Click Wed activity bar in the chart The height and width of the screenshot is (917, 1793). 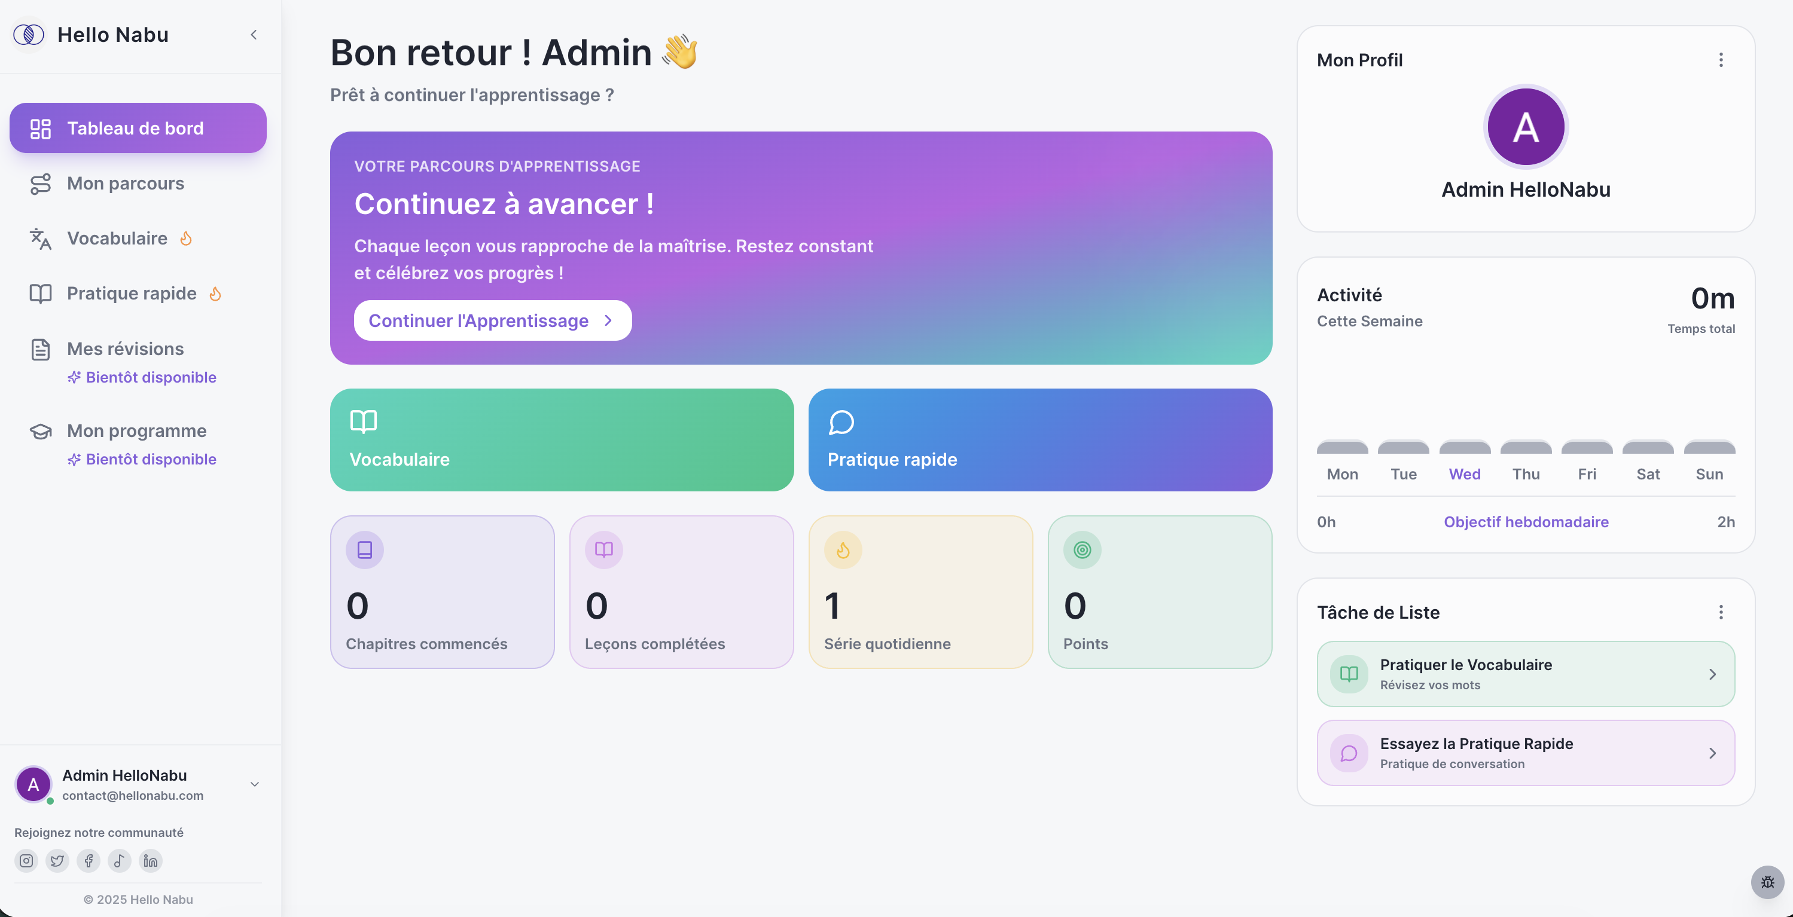click(x=1464, y=447)
